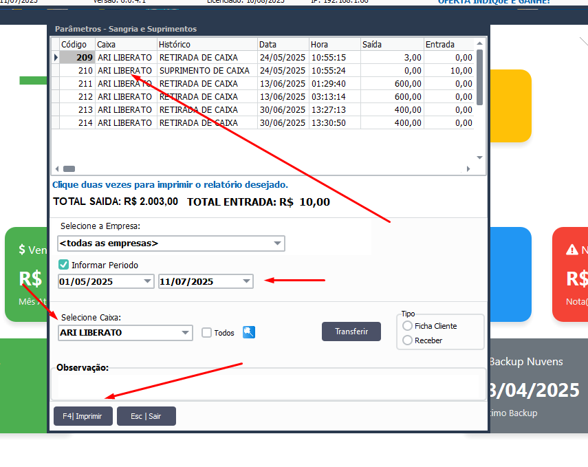Click the F4 Imprimir button
This screenshot has width=588, height=467.
83,416
